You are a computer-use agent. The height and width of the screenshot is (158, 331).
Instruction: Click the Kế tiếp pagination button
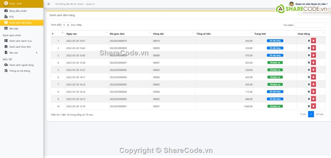click(320, 114)
